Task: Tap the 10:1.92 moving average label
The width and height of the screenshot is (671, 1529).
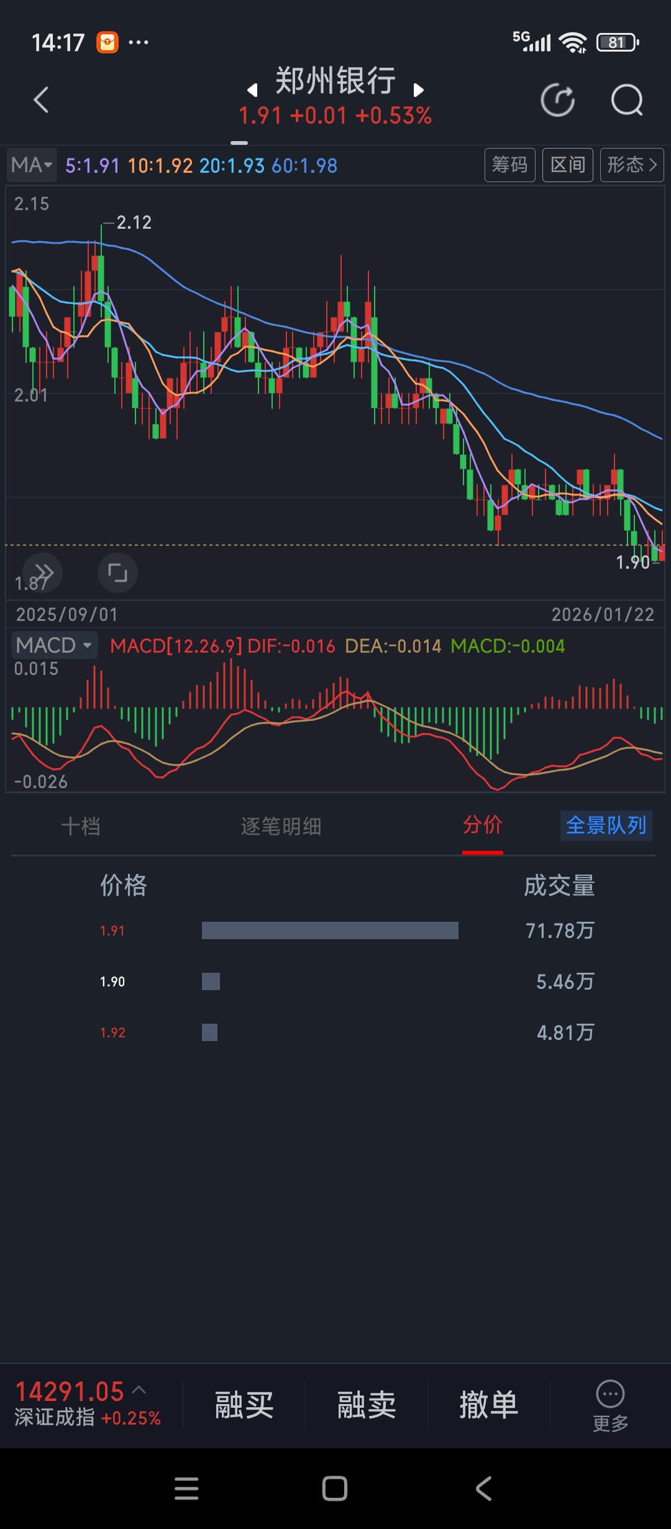Action: pyautogui.click(x=160, y=165)
